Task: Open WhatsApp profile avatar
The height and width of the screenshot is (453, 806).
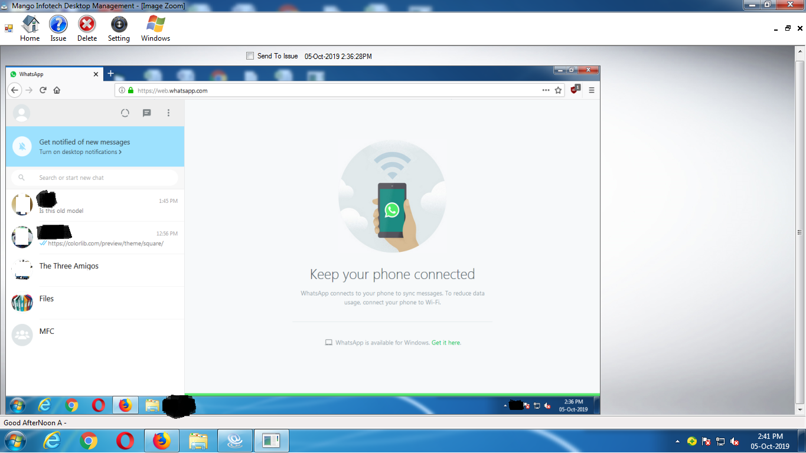Action: 21,113
